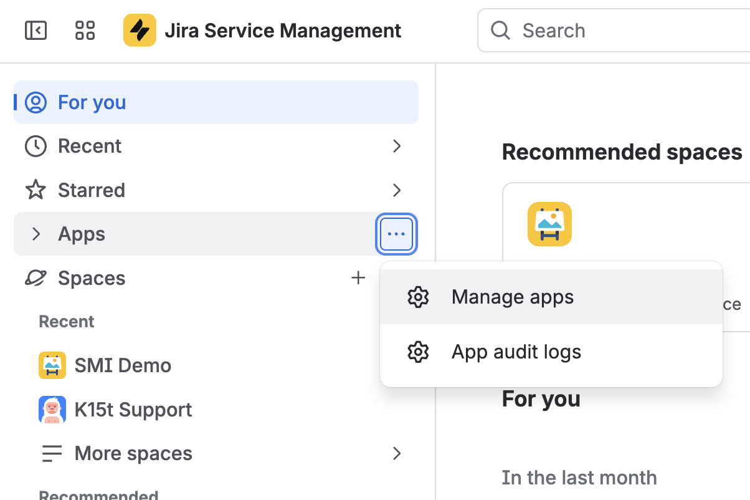
Task: Collapse the sidebar with the panel icon
Action: pos(36,30)
